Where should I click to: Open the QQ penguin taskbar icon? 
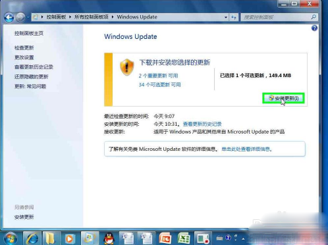point(109,238)
